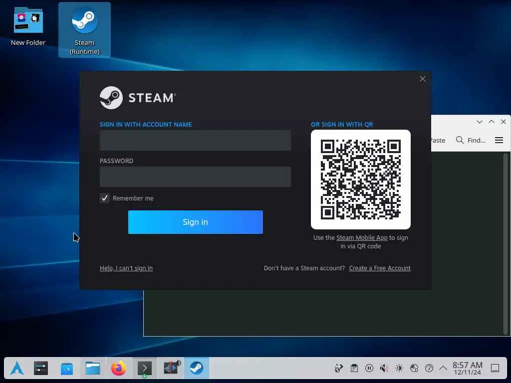Click the background window's down-chevron title button
The height and width of the screenshot is (383, 511).
tap(479, 122)
